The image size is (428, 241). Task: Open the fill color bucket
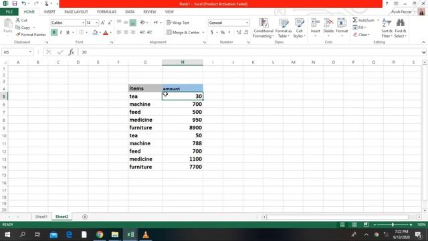(x=95, y=33)
